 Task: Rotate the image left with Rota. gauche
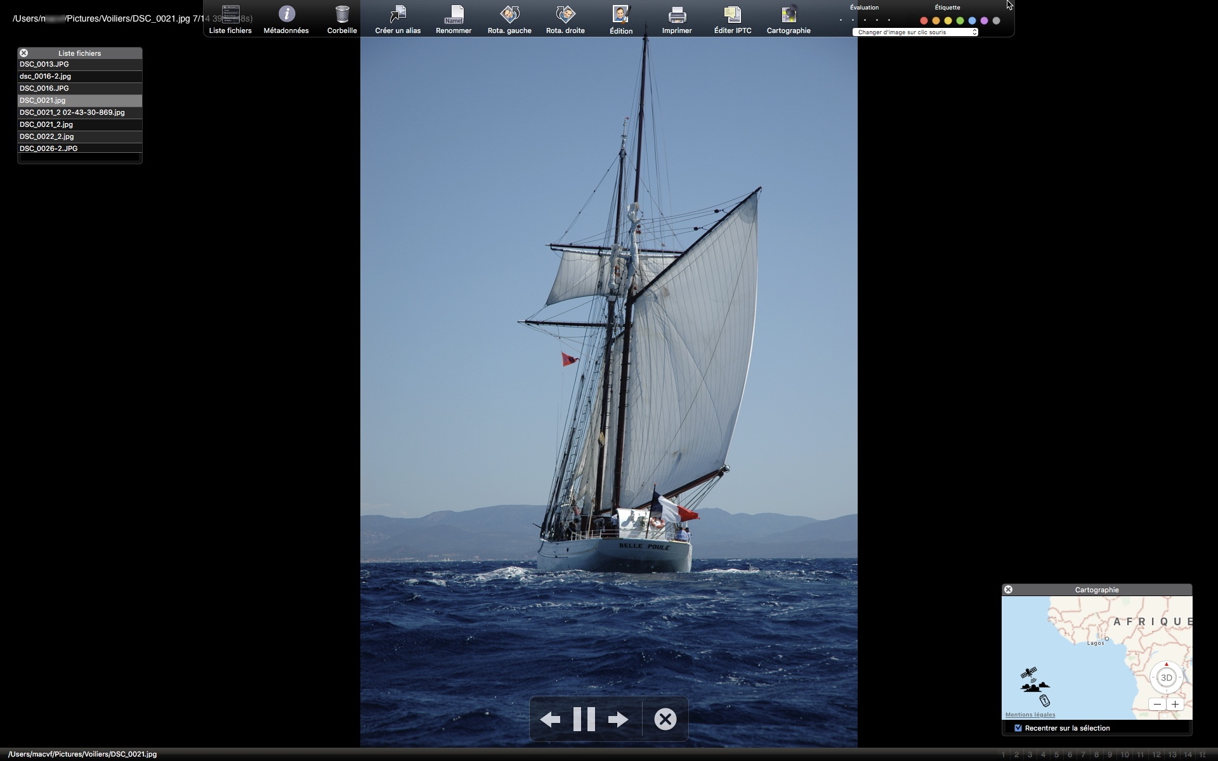[x=509, y=14]
